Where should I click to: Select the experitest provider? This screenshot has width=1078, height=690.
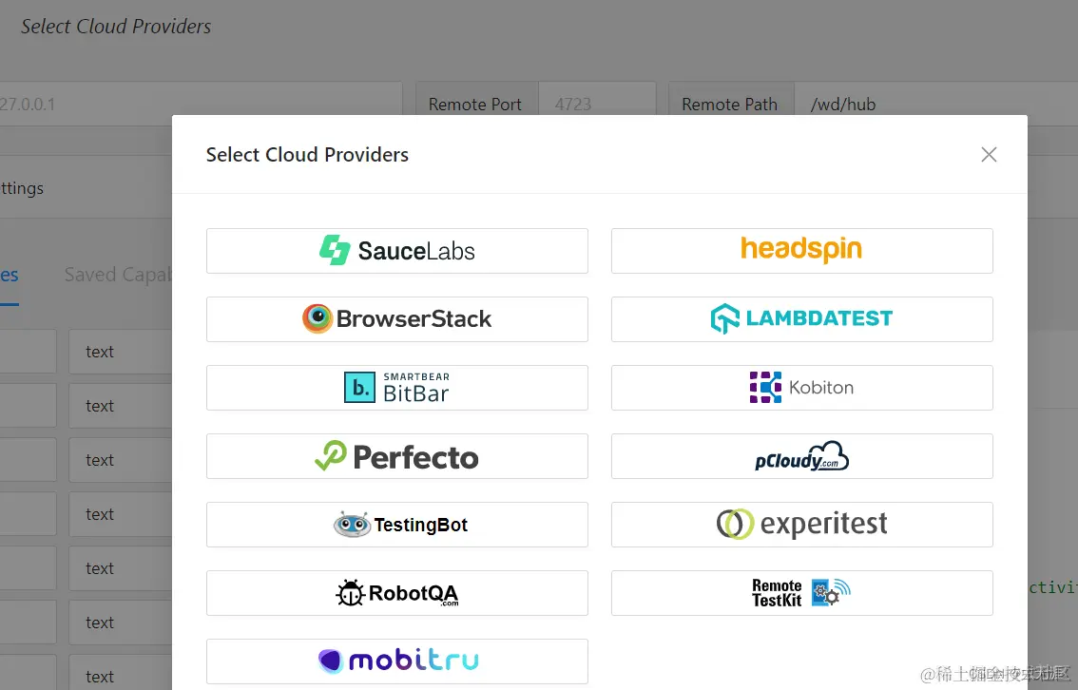(x=801, y=525)
